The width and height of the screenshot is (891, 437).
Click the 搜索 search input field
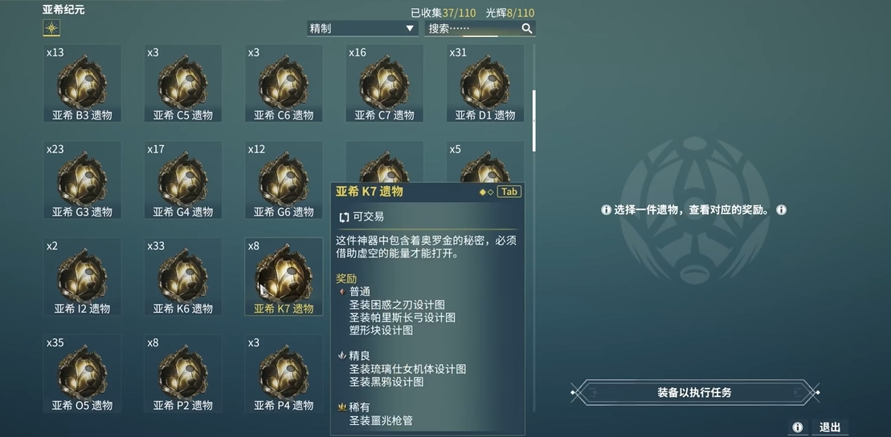click(x=480, y=28)
